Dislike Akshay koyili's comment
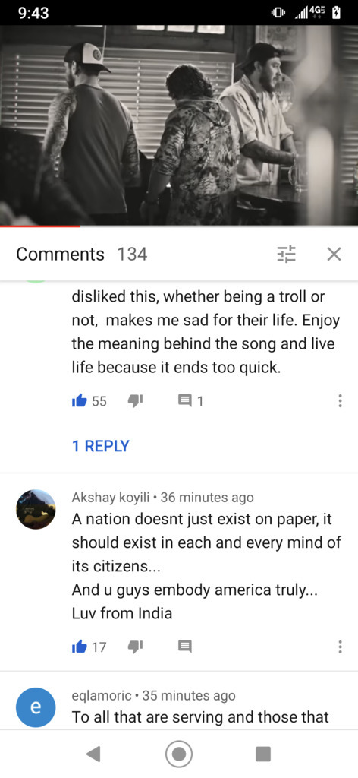Screen dimensions: 358x778 (135, 647)
